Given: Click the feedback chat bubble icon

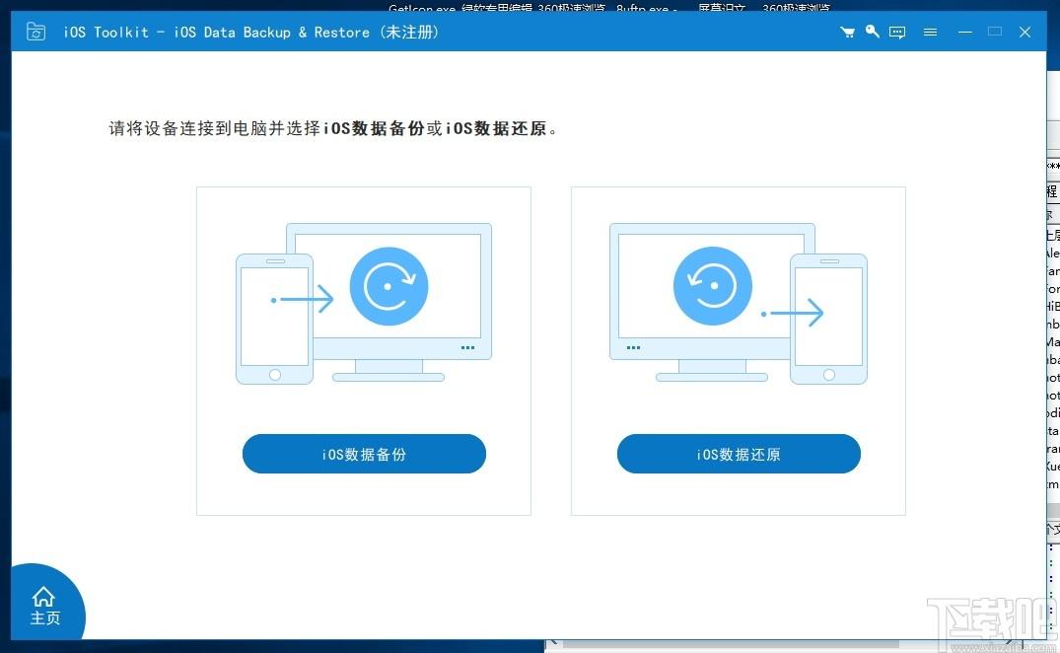Looking at the screenshot, I should (x=897, y=33).
